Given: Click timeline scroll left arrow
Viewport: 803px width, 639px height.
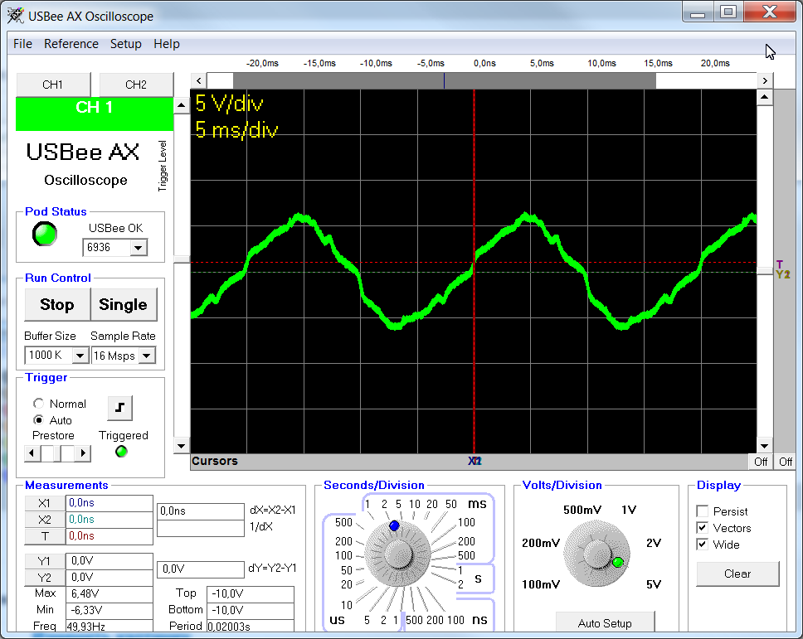Looking at the screenshot, I should point(199,80).
